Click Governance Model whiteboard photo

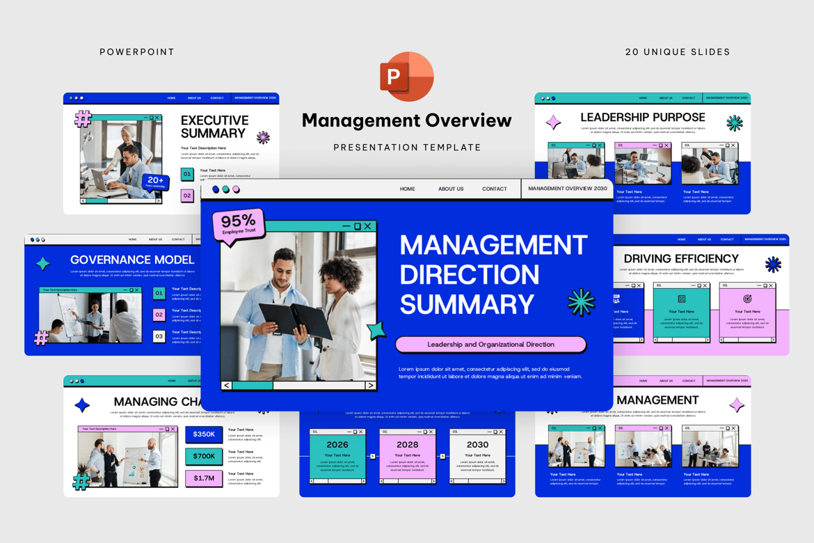90,317
